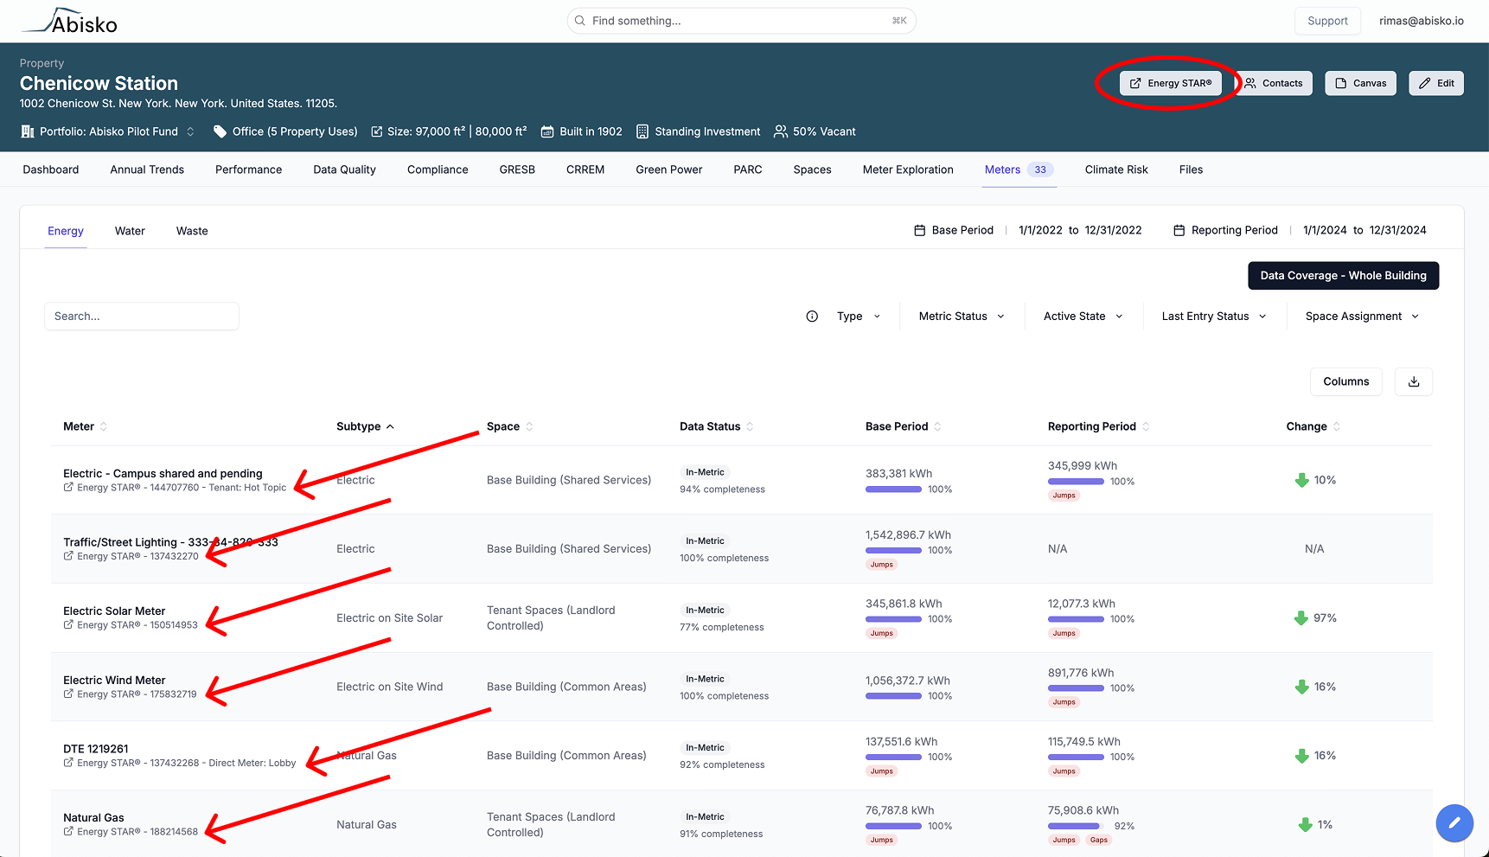Click the blue floating pencil edit button
1489x857 pixels.
(1454, 822)
